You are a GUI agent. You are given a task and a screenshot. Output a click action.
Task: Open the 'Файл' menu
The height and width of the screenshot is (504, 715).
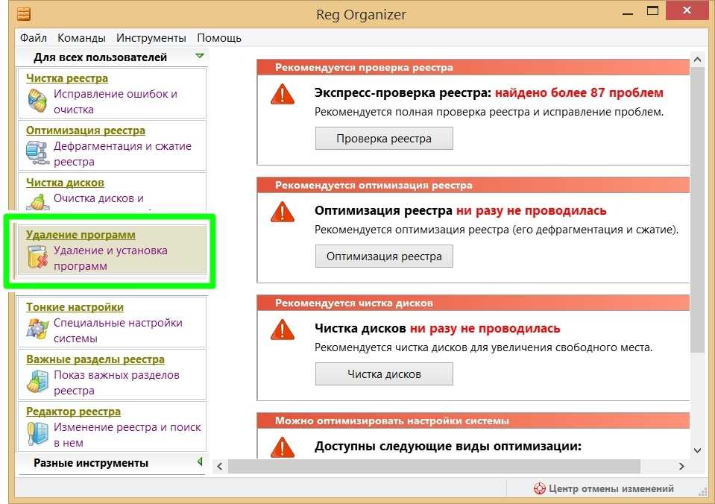coord(34,37)
